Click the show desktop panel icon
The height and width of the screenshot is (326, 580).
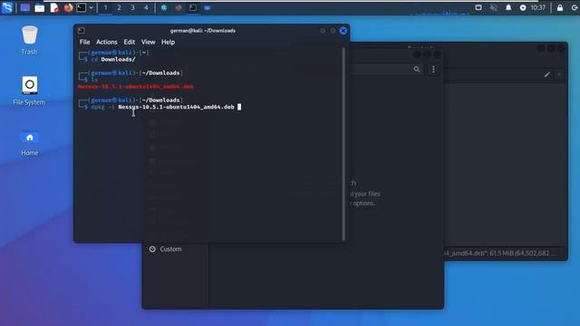(x=25, y=7)
